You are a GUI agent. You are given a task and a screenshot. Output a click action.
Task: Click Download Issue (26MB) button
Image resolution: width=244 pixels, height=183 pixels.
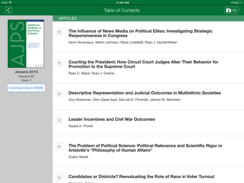[x=26, y=88]
